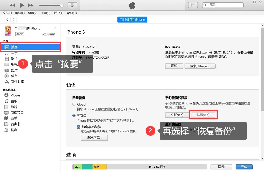Start playback with the play button
This screenshot has width=264, height=173.
(x=21, y=5)
